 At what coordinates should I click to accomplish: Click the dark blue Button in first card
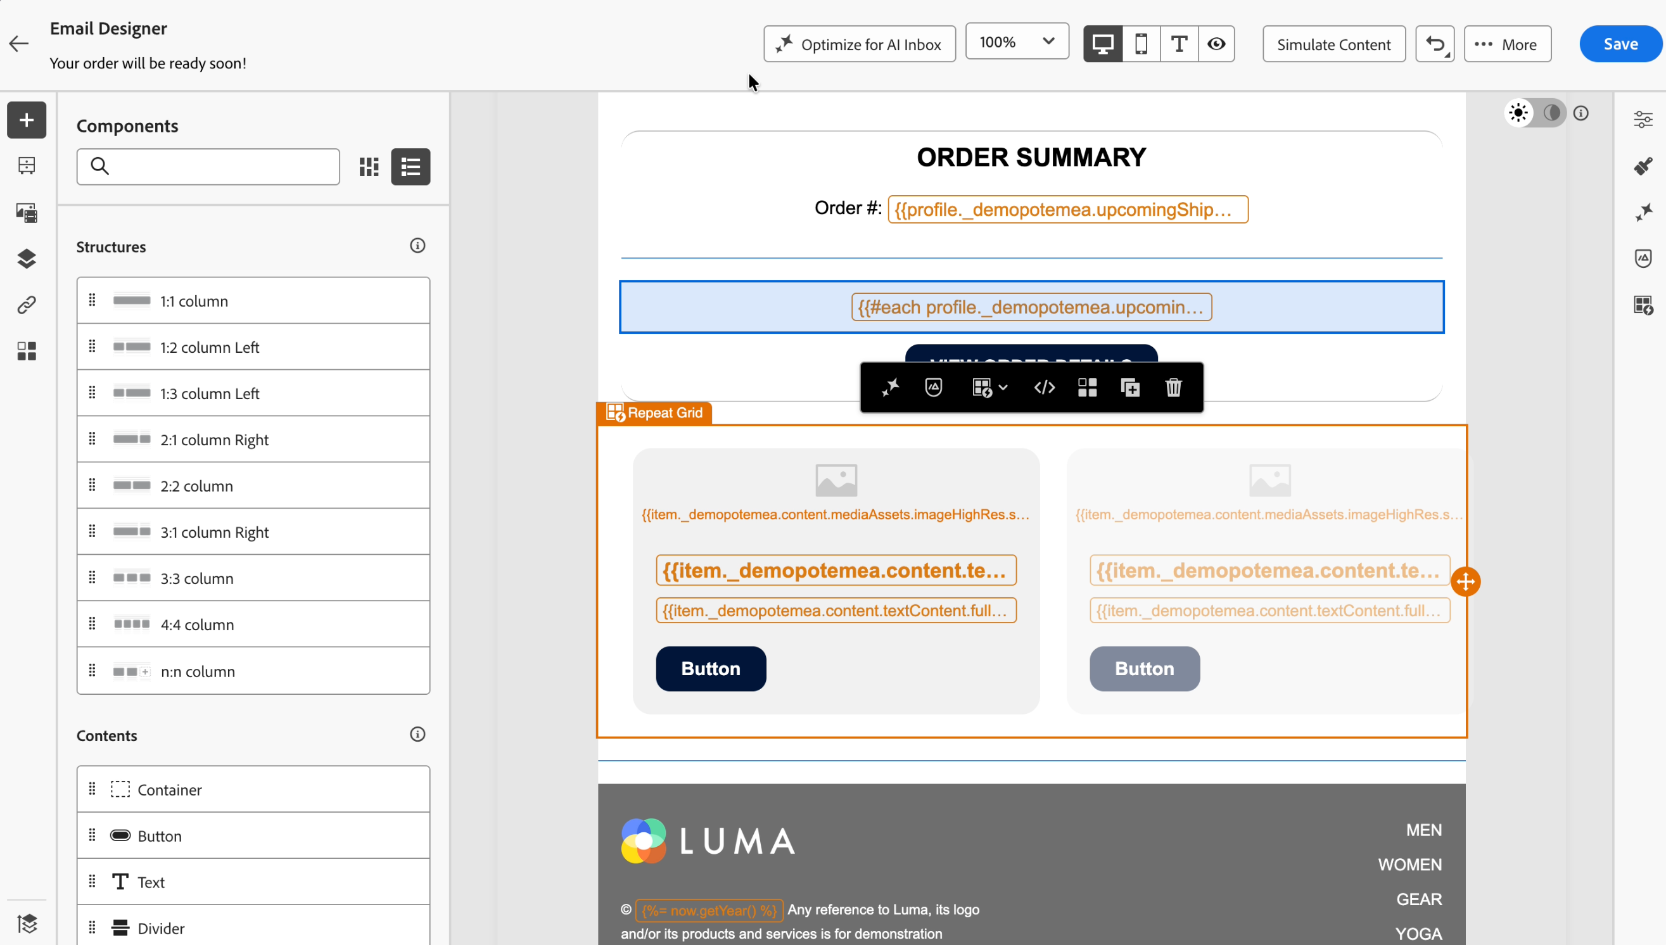[x=711, y=668]
